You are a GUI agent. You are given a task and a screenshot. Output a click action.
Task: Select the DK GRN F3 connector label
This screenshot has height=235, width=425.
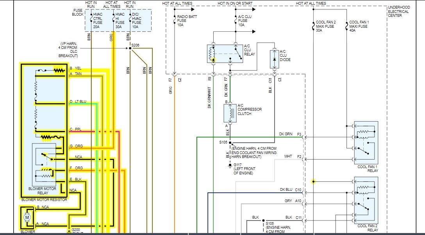pos(290,134)
